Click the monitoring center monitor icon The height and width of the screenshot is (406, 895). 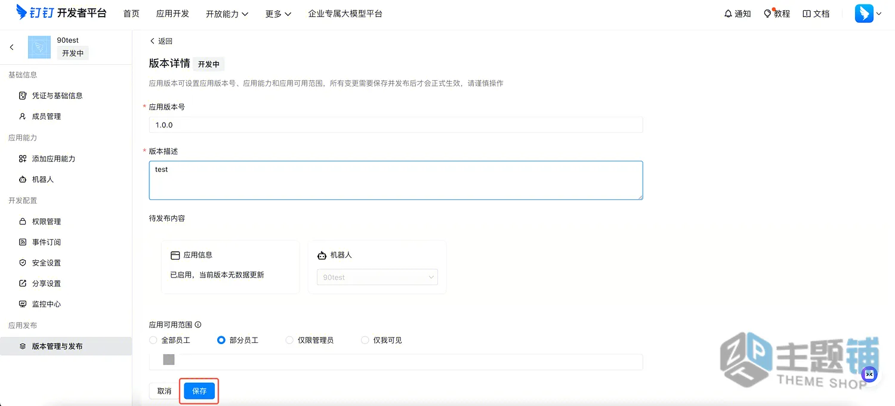[23, 304]
